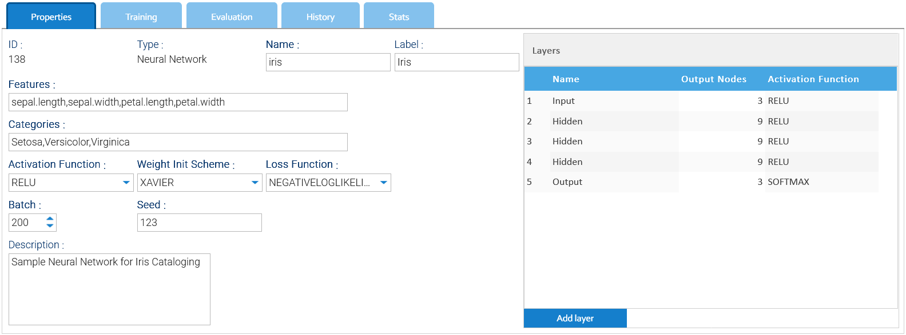Image resolution: width=906 pixels, height=335 pixels.
Task: Open the Activation Function dropdown
Action: (x=71, y=183)
